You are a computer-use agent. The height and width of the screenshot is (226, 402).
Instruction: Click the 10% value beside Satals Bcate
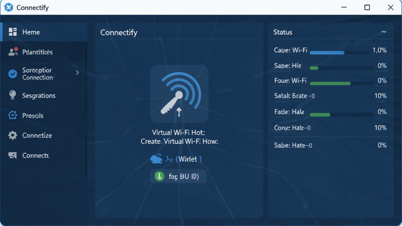380,96
